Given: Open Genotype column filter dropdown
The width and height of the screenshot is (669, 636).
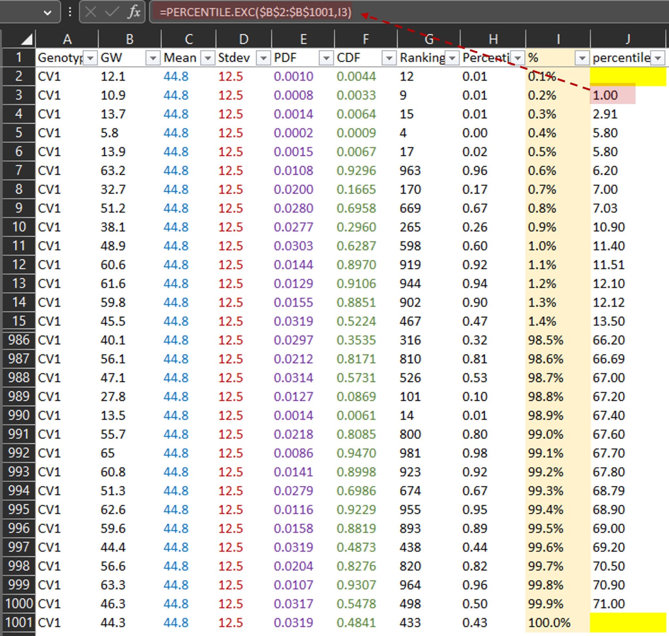Looking at the screenshot, I should pyautogui.click(x=90, y=58).
